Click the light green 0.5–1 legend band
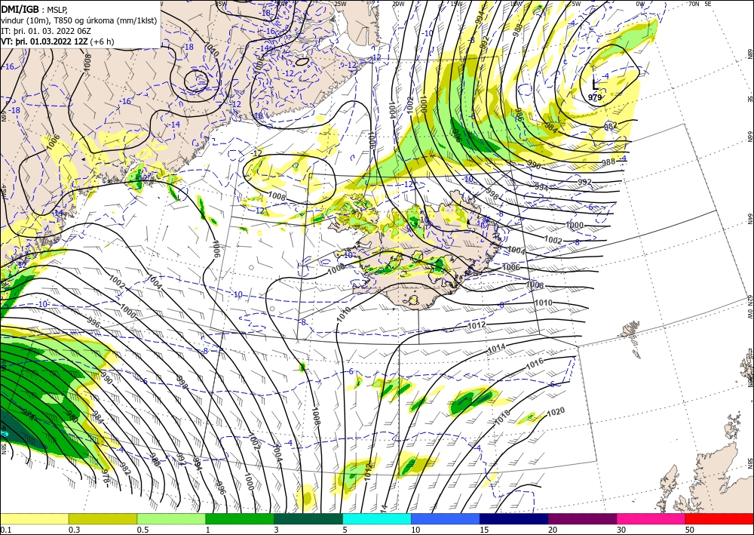 pos(171,518)
